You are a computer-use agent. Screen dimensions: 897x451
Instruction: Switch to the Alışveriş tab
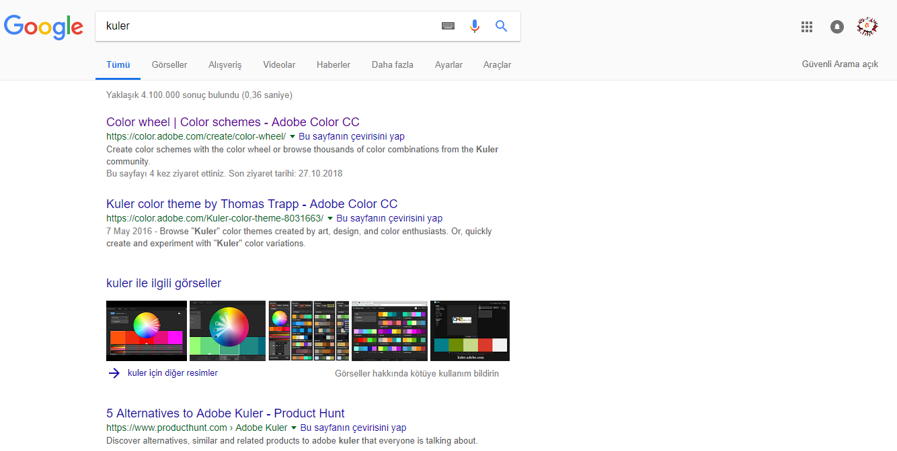coord(225,65)
